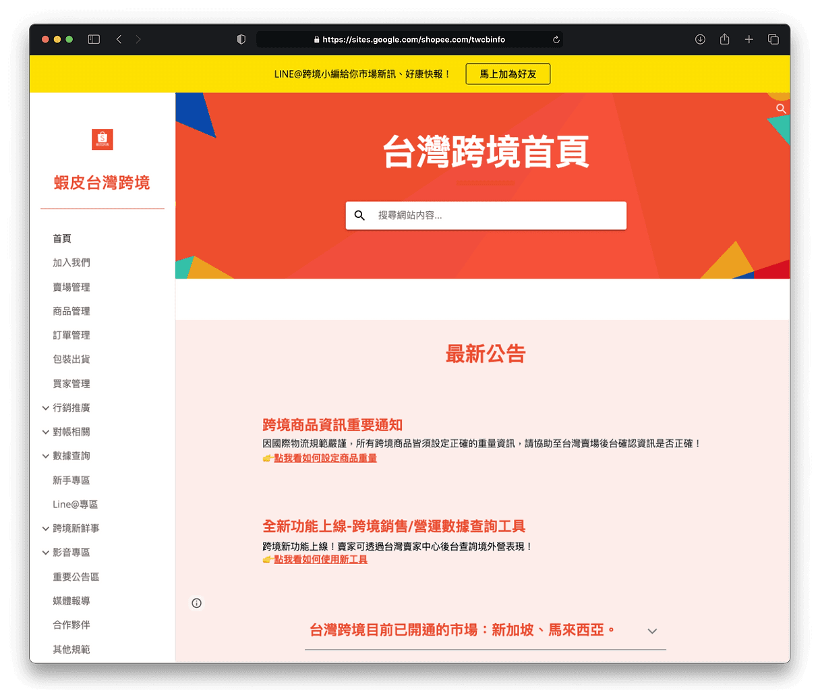The height and width of the screenshot is (699, 820).
Task: Show the tab overview icon
Action: click(x=773, y=40)
